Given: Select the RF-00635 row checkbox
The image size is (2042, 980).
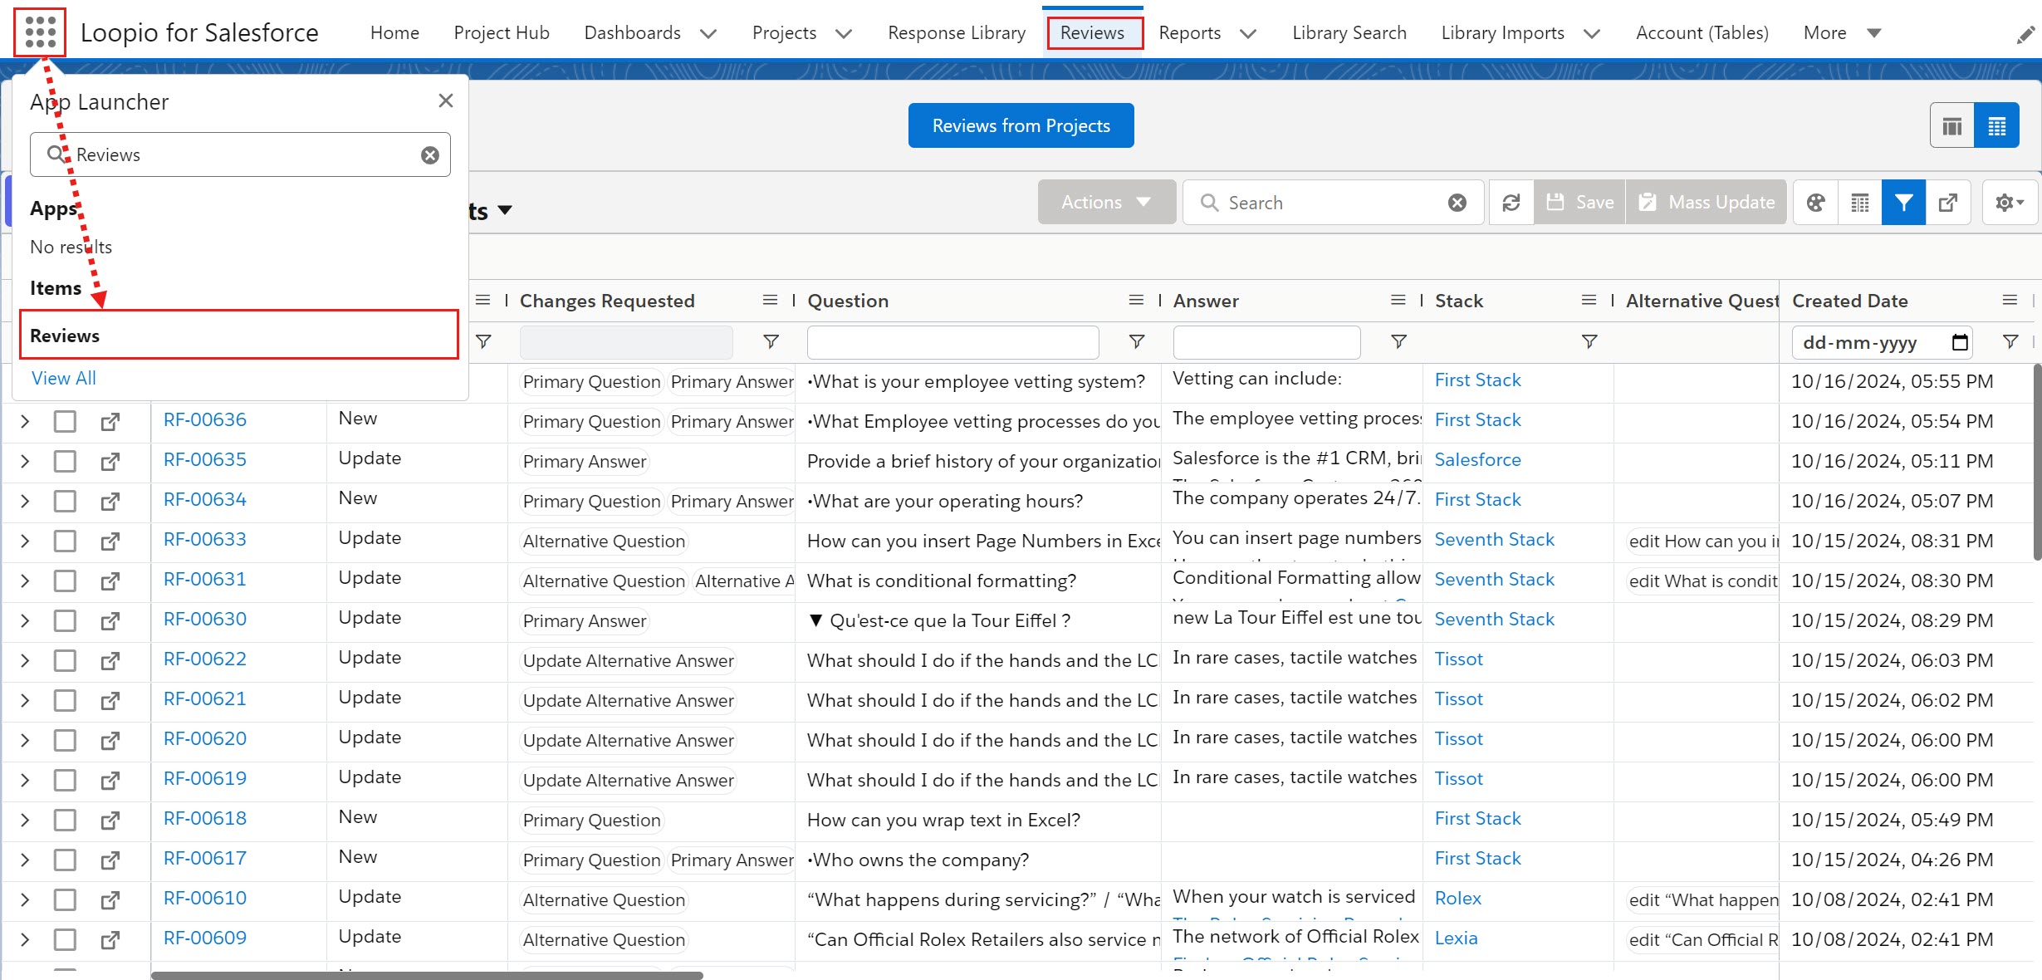Looking at the screenshot, I should (65, 462).
